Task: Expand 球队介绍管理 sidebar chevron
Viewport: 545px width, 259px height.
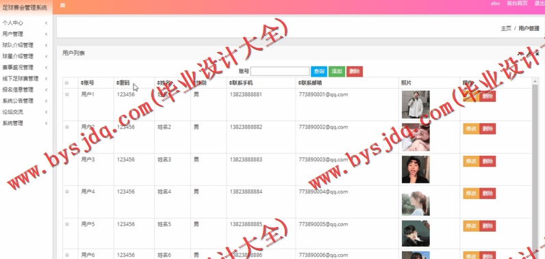Action: (47, 45)
